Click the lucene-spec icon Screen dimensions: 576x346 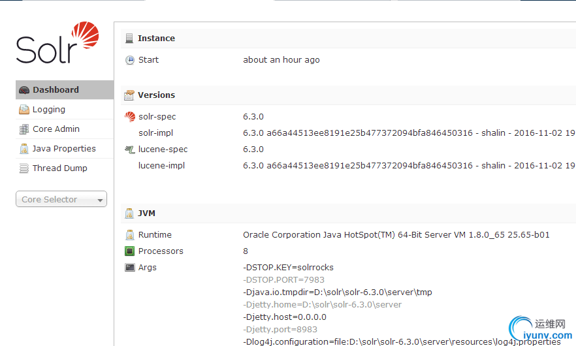tap(130, 149)
